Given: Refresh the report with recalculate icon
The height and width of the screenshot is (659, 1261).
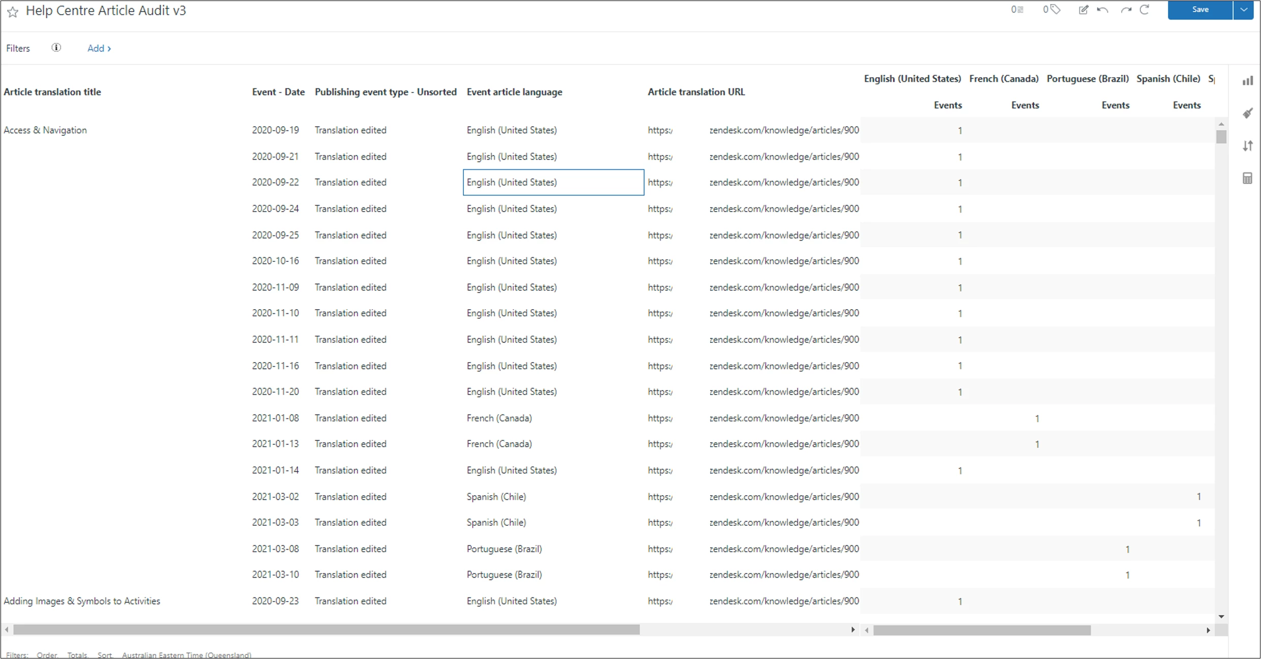Looking at the screenshot, I should point(1145,10).
